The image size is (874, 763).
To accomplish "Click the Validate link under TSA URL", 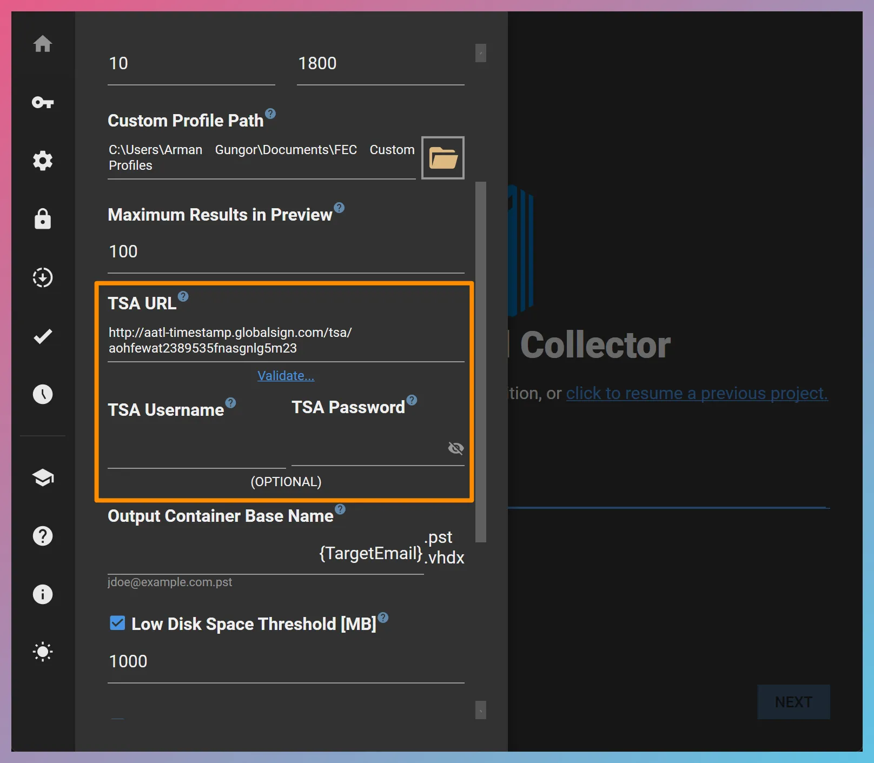I will point(286,376).
